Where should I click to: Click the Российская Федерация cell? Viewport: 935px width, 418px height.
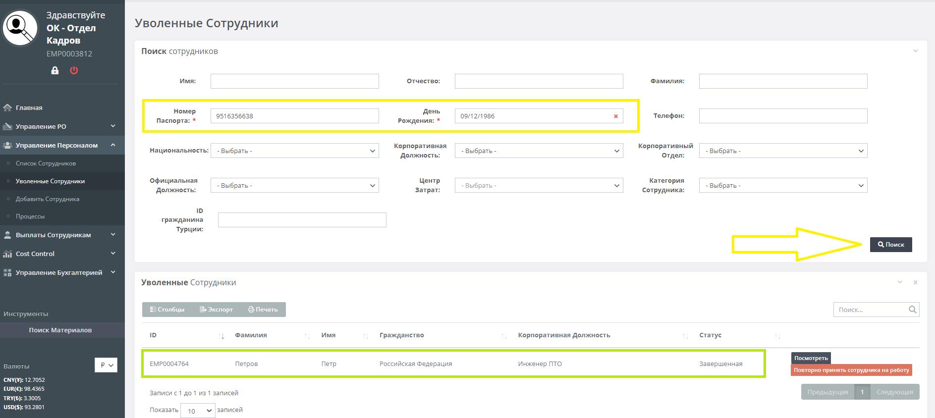(416, 364)
